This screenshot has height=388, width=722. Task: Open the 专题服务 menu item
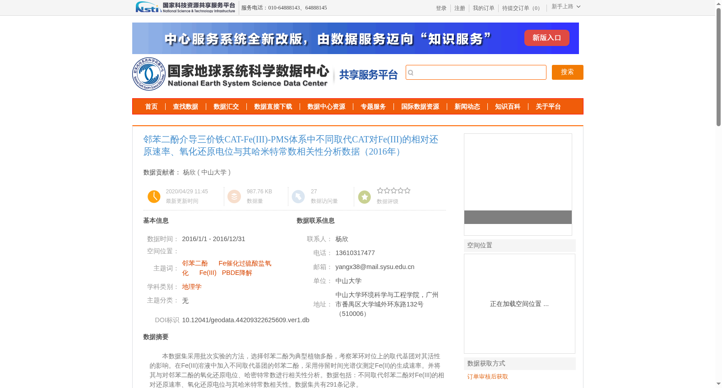[373, 107]
